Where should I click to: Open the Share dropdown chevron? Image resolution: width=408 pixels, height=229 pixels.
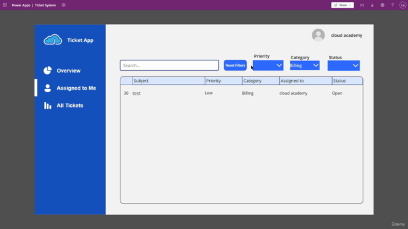click(350, 5)
